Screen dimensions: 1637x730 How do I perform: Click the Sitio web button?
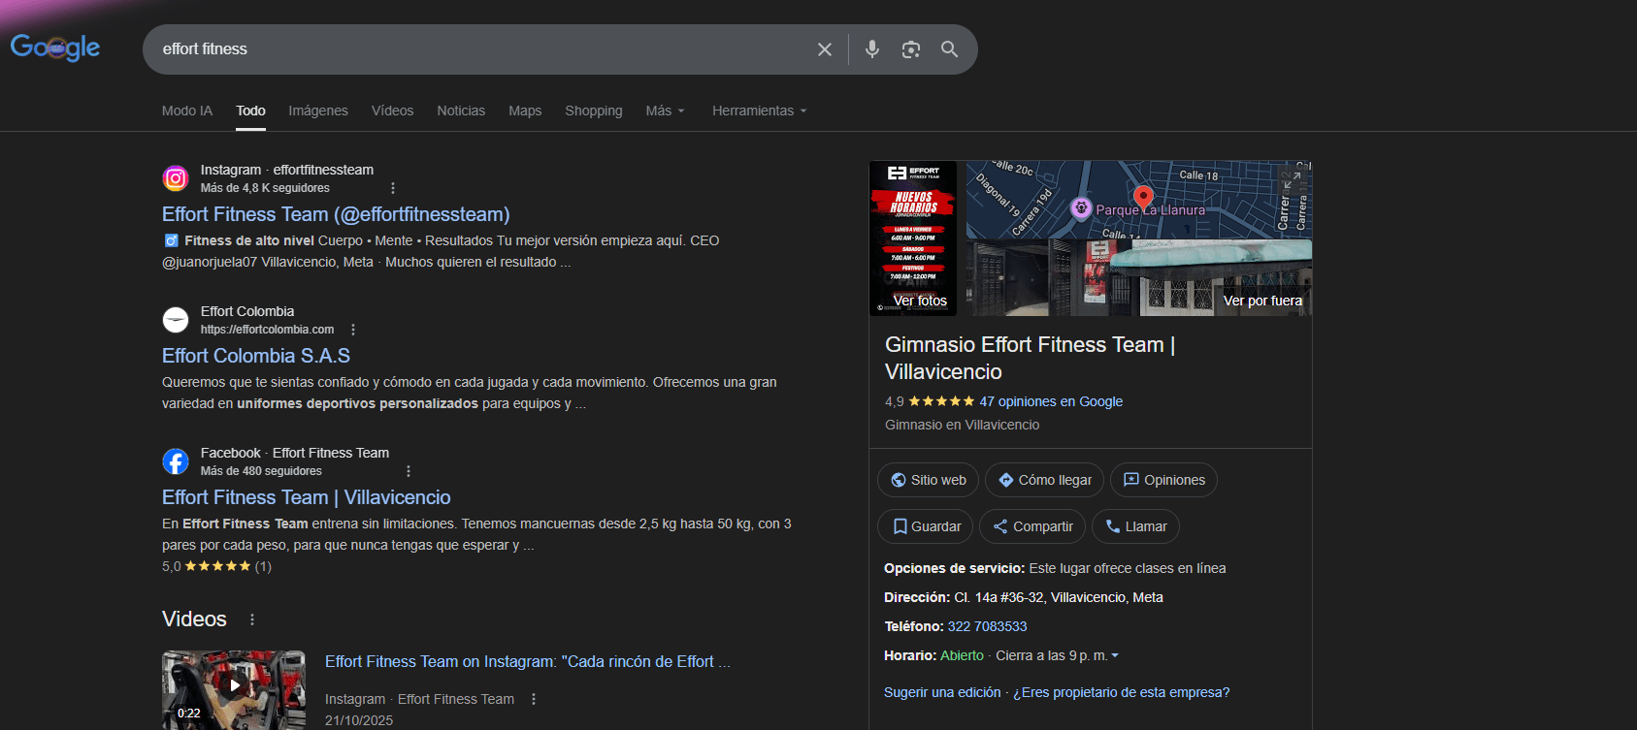[929, 480]
